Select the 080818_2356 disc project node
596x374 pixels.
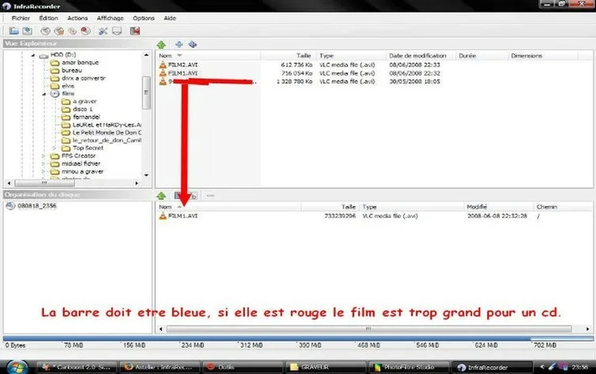[x=33, y=206]
